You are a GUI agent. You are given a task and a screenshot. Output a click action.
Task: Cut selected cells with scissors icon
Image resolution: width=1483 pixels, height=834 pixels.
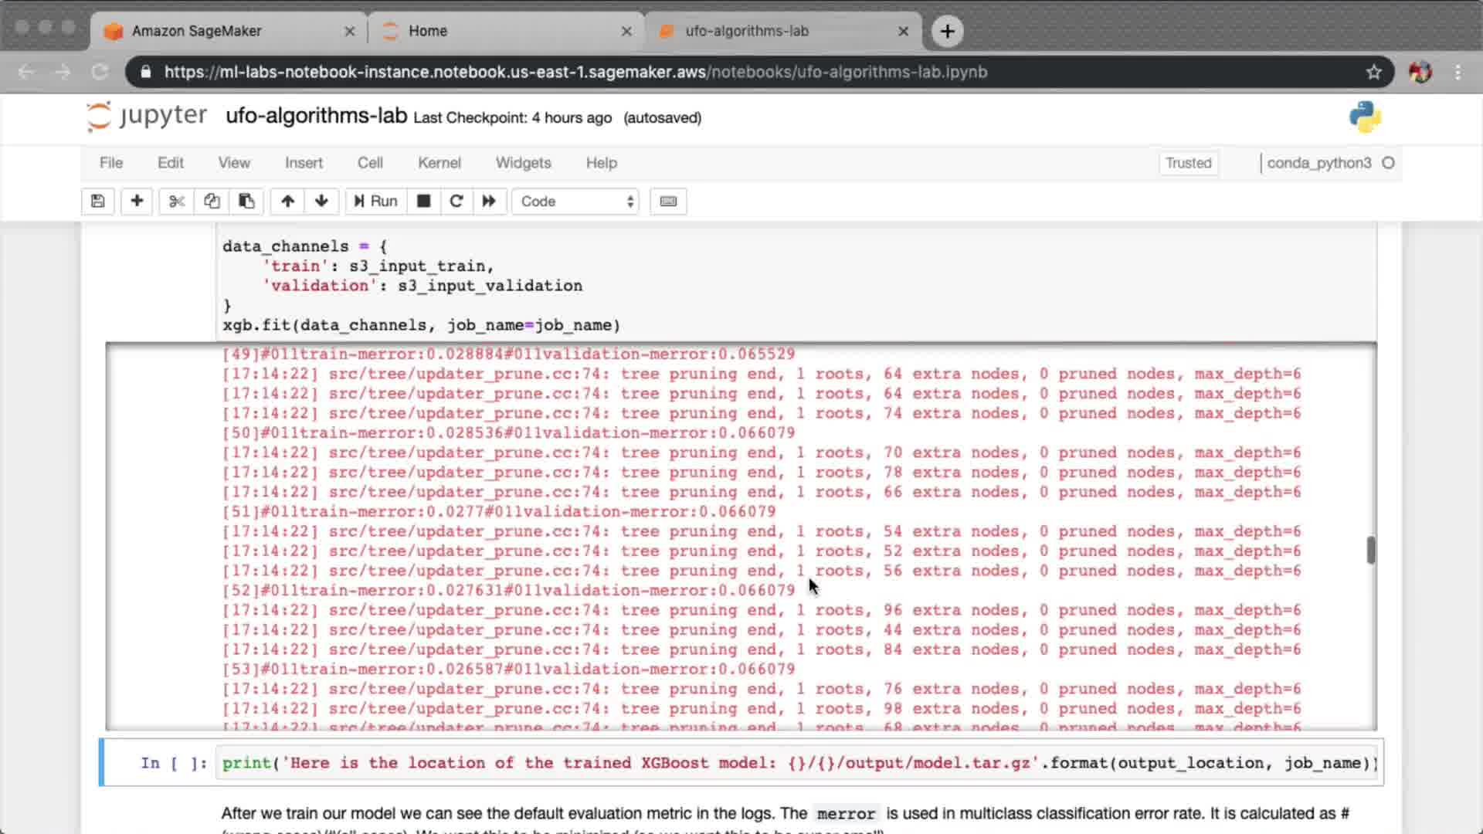(x=177, y=202)
